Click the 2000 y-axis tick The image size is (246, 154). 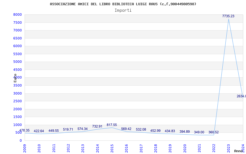pos(18,109)
